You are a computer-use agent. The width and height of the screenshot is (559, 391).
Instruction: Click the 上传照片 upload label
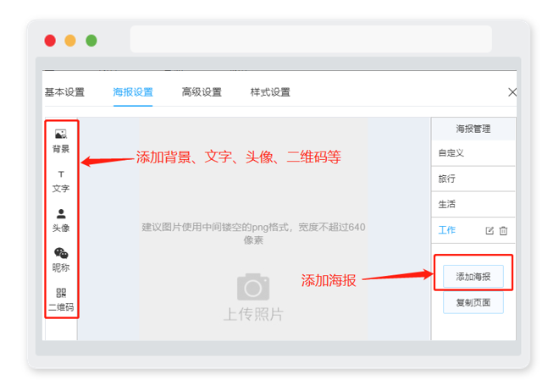253,315
